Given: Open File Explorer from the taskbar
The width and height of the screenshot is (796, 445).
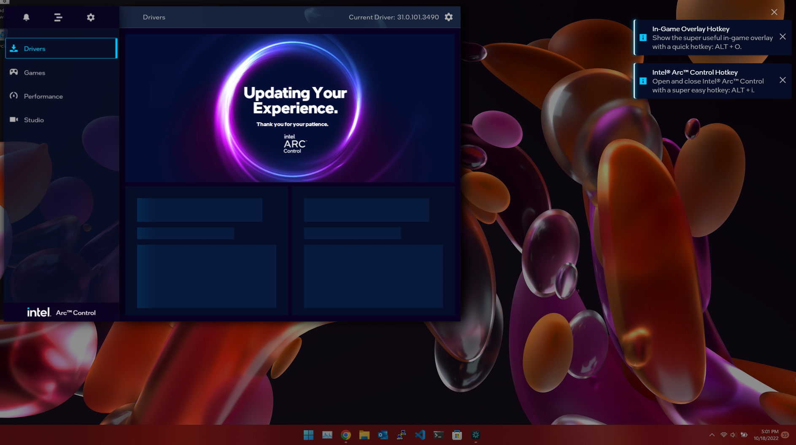Looking at the screenshot, I should pyautogui.click(x=364, y=435).
